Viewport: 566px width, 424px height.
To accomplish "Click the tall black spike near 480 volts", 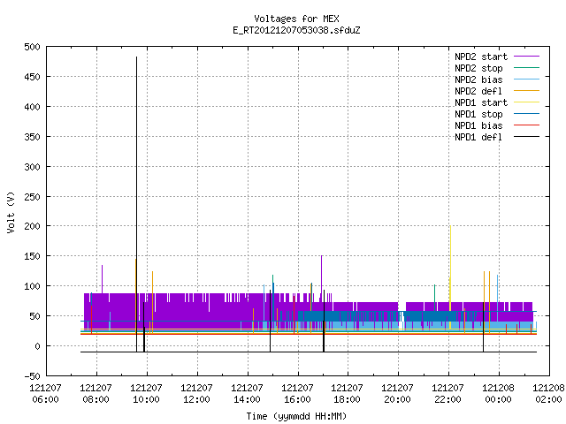I will 136,57.
